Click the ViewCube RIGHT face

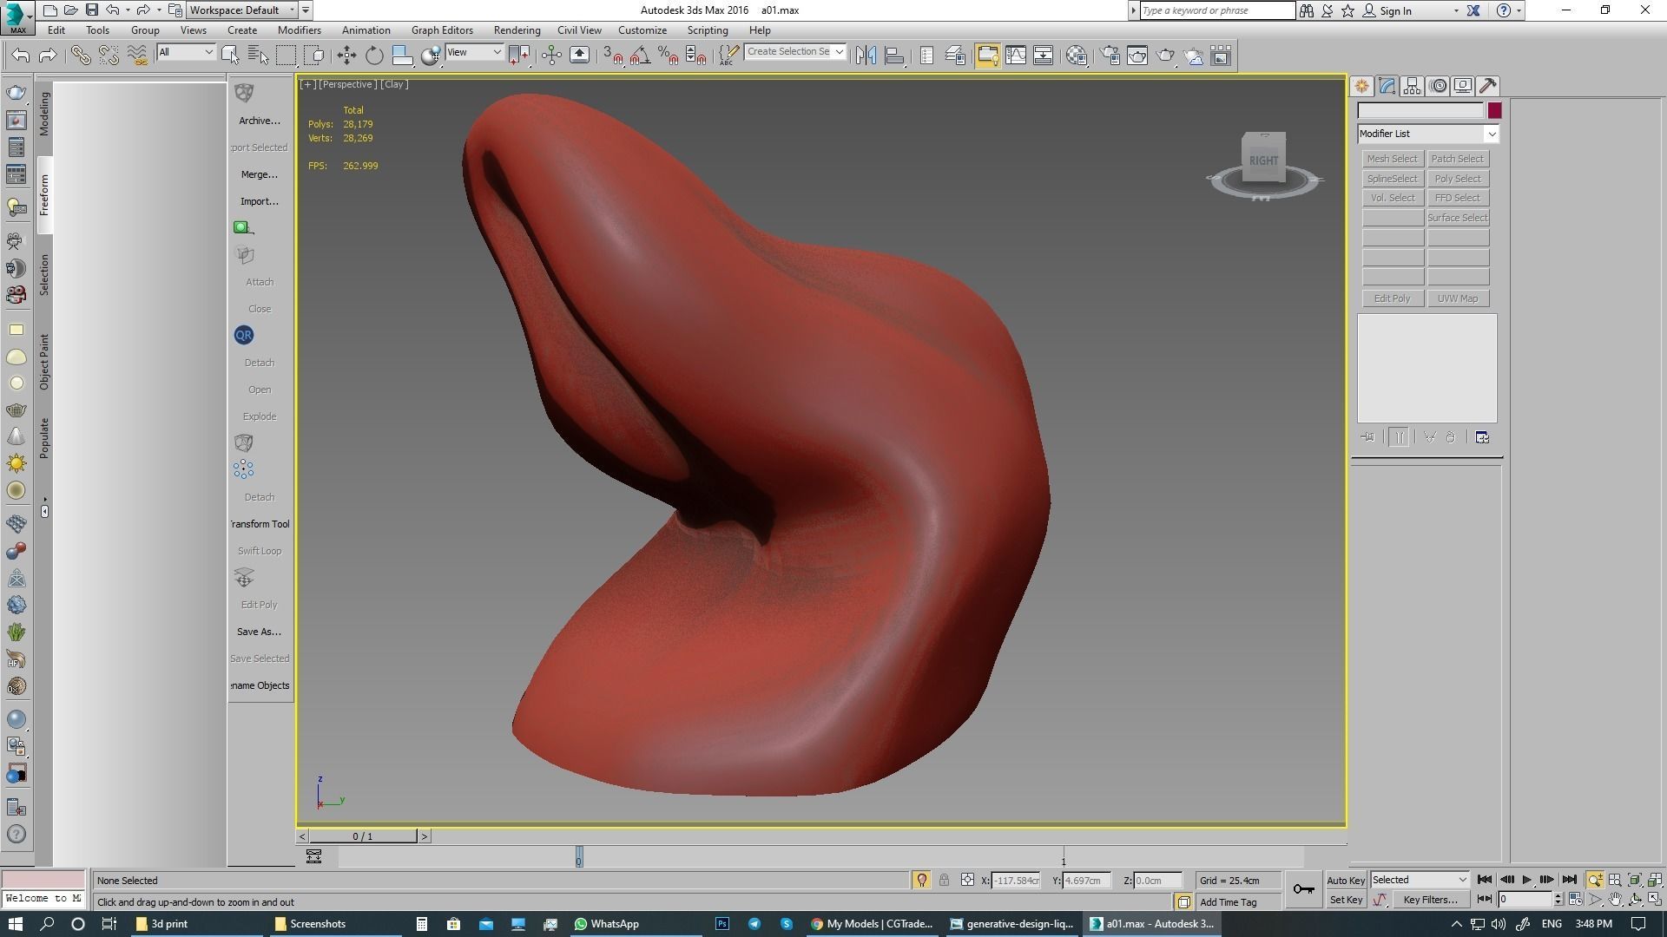(x=1263, y=160)
